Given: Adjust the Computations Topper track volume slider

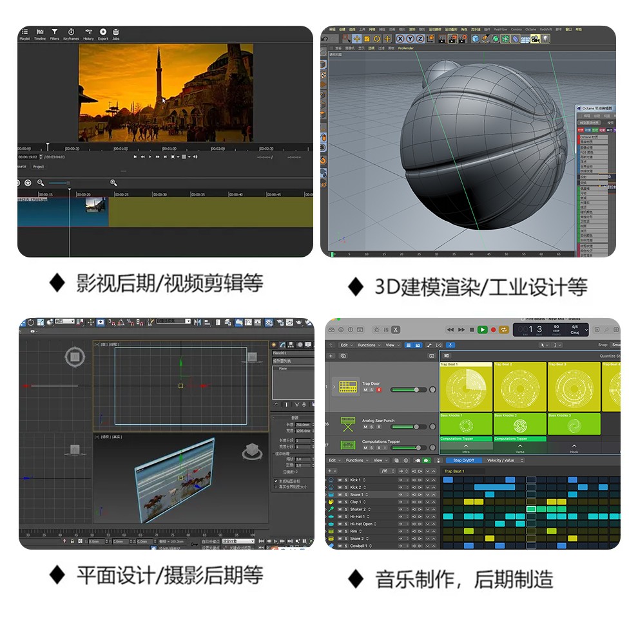Looking at the screenshot, I should tap(408, 447).
